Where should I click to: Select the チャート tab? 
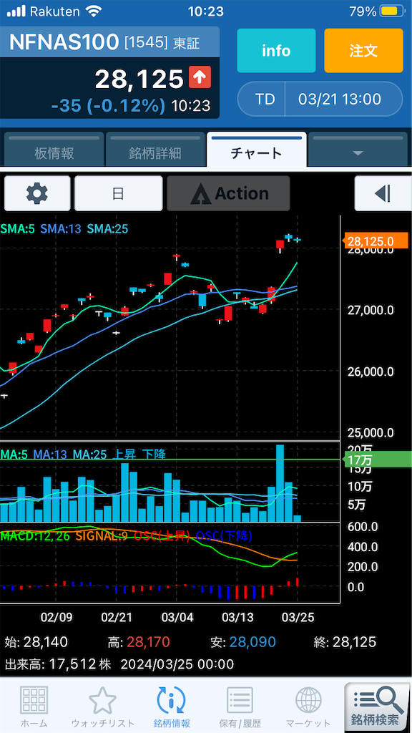257,150
